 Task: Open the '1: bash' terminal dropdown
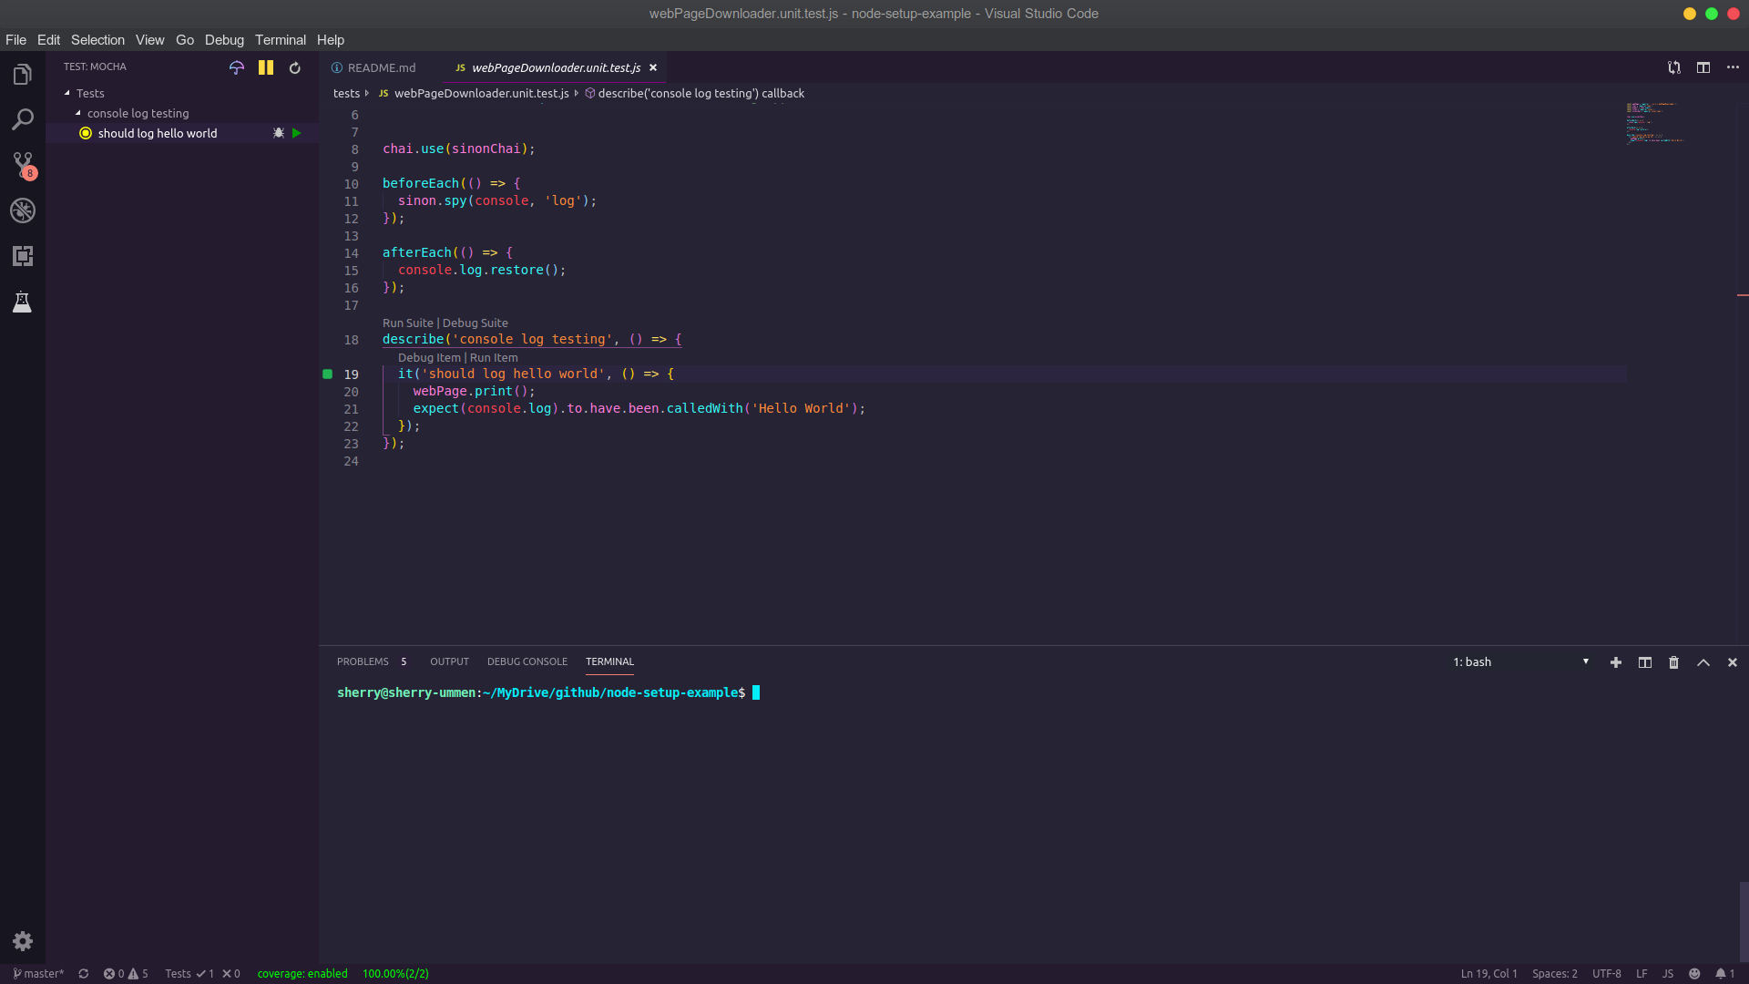coord(1521,662)
